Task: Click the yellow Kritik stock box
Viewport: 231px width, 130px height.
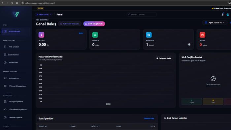Action: (x=213, y=101)
